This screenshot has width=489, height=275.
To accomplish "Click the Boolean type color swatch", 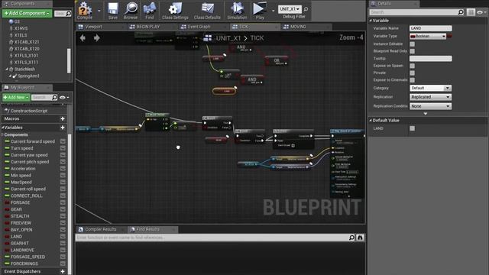I will tap(449, 36).
